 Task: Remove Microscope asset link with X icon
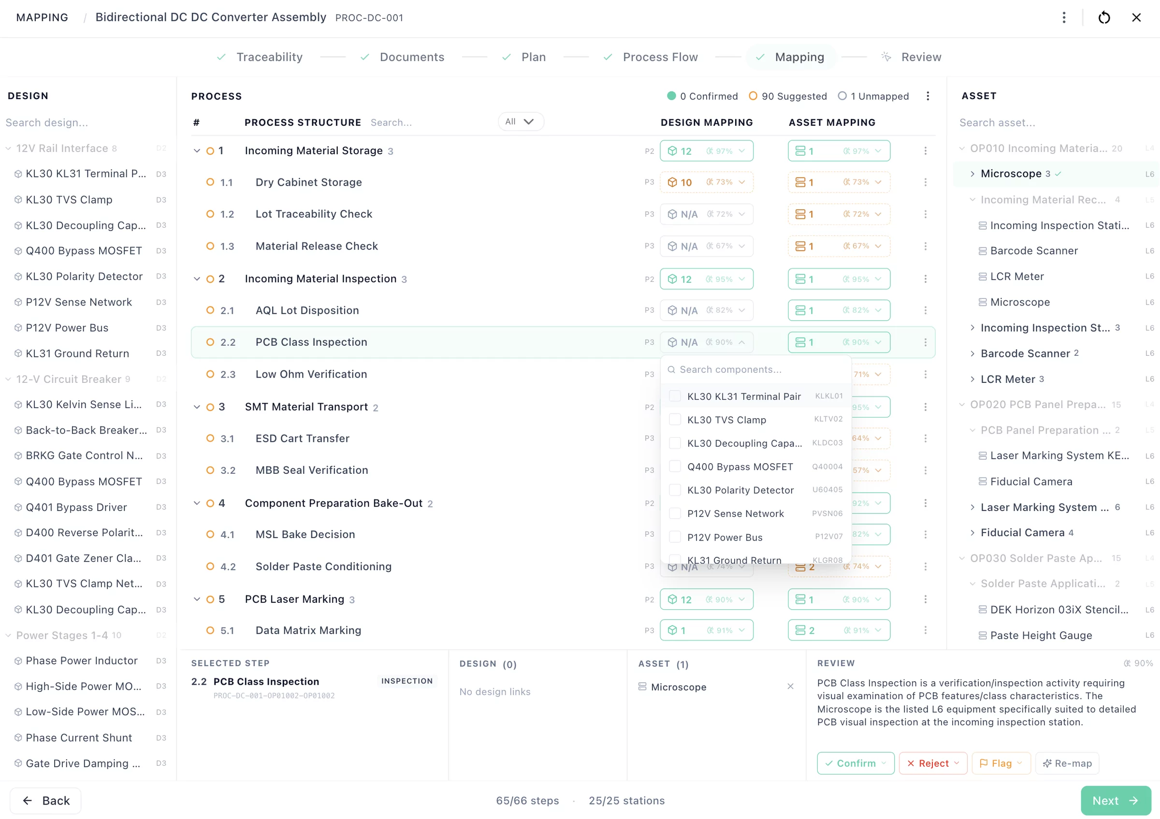coord(790,687)
